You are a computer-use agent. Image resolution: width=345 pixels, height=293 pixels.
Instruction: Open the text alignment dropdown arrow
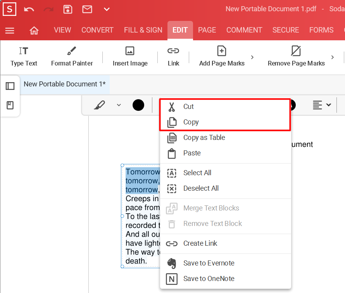328,105
